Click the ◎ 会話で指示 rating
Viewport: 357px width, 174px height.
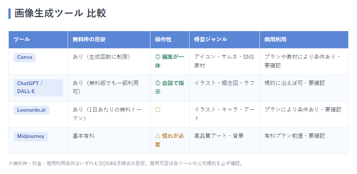pyautogui.click(x=170, y=87)
